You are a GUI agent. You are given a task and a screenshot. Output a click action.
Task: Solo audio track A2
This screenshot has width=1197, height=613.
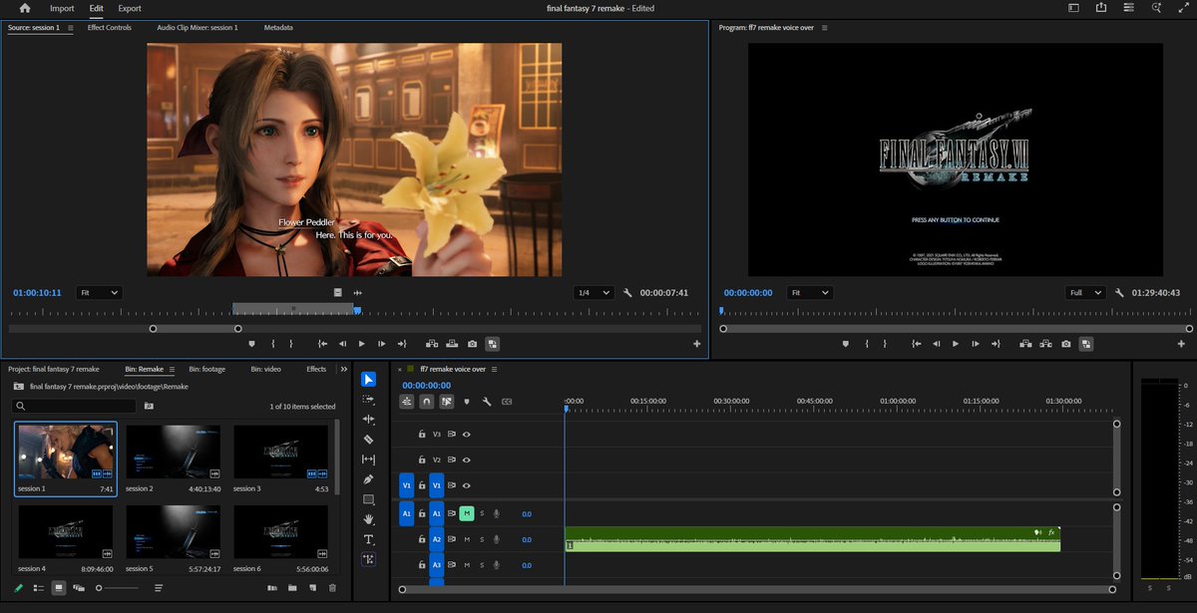[x=482, y=539]
